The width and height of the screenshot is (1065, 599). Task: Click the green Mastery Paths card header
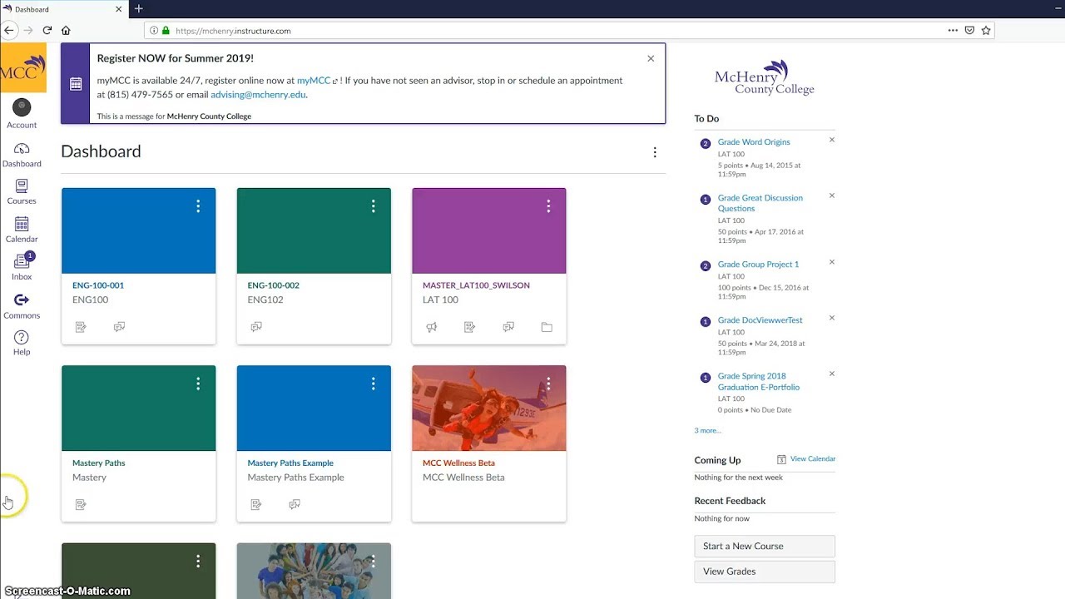coord(138,408)
